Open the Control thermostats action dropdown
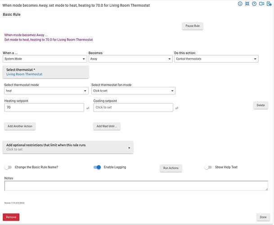 (216, 59)
